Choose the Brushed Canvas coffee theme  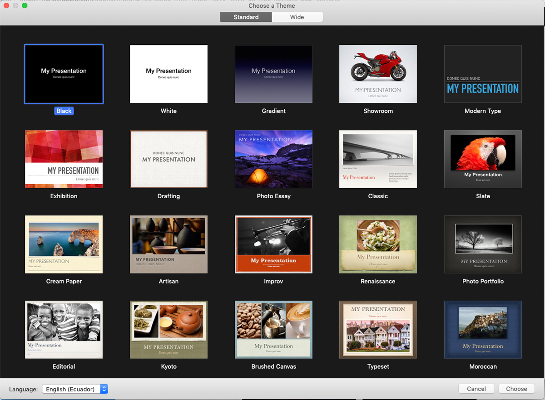[x=273, y=330]
